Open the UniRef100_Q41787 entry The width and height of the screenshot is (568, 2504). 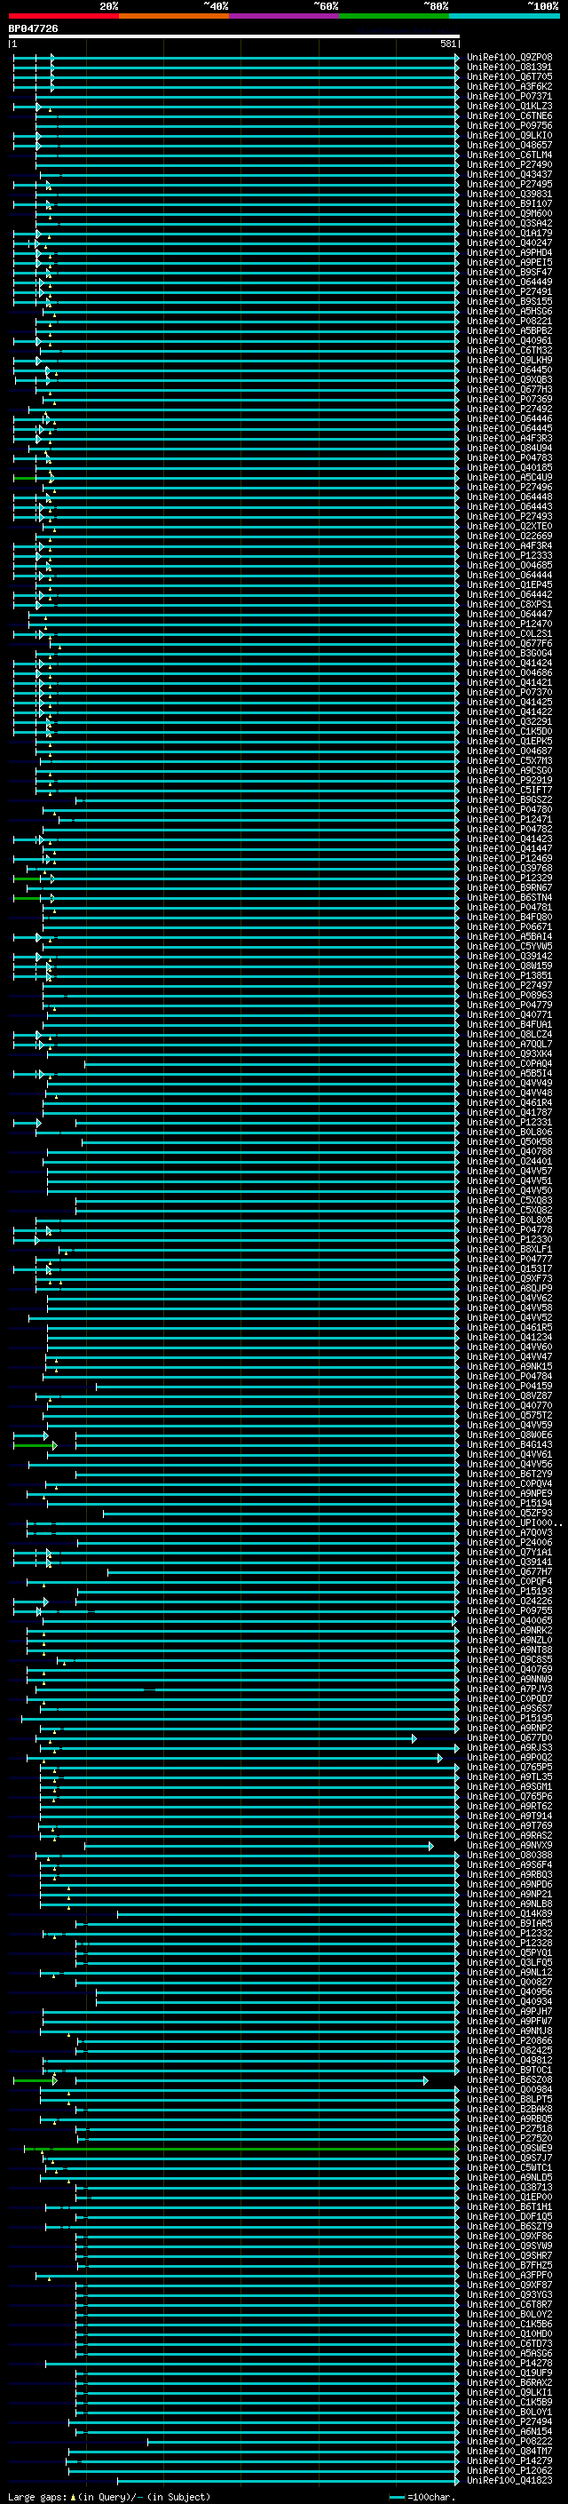[509, 1112]
